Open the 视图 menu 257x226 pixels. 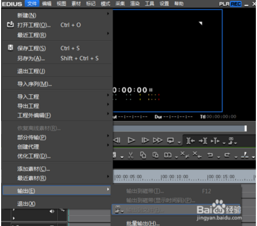[61, 3]
